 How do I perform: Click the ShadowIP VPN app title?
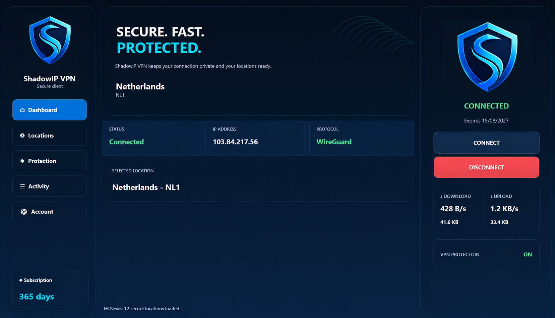(x=50, y=79)
